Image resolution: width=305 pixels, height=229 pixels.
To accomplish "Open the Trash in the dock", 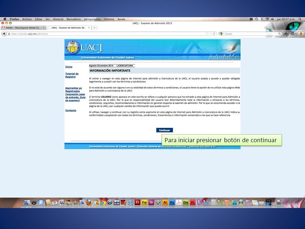I will pos(279,203).
